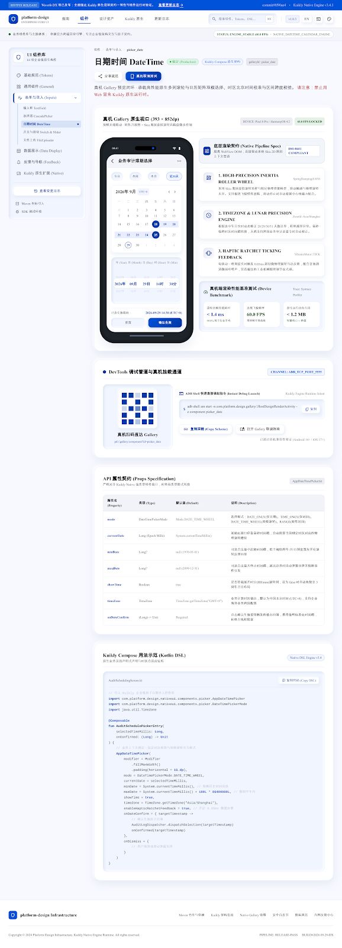This screenshot has height=948, width=342.
Task: Click the Haptic Ratchet vibration icon
Action: coord(208,253)
